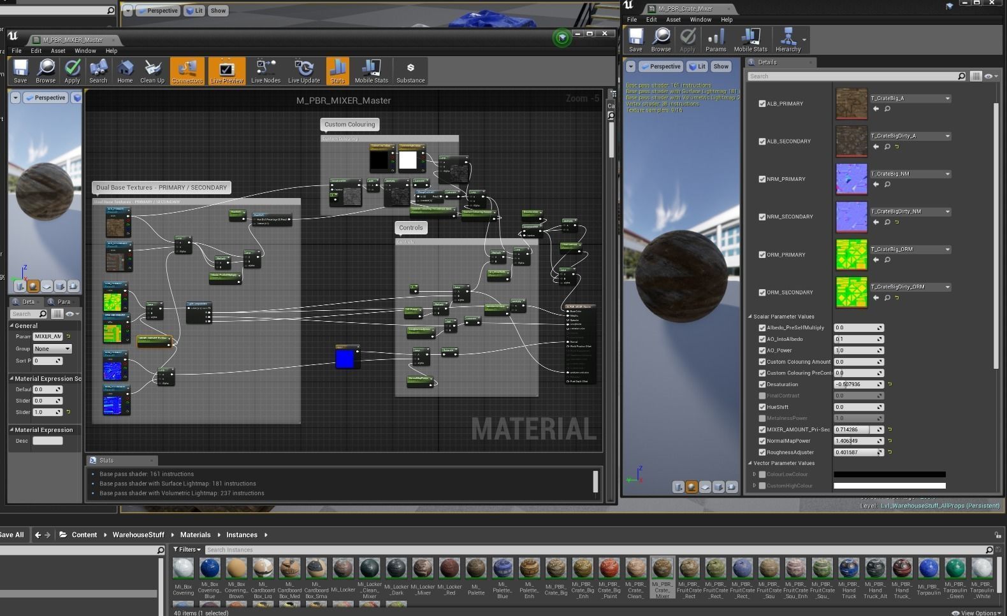Image resolution: width=1007 pixels, height=616 pixels.
Task: Click Browse in the material editor toolbar
Action: 45,71
